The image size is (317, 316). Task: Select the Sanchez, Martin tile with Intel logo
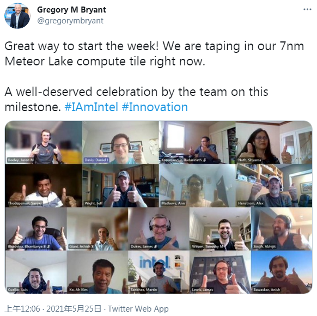point(158,272)
